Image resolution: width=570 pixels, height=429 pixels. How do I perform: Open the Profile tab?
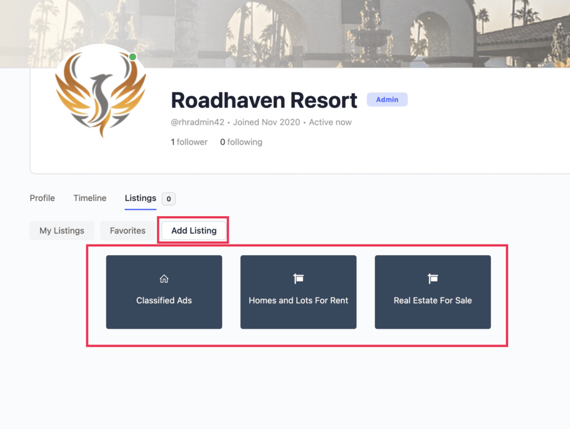(x=42, y=198)
